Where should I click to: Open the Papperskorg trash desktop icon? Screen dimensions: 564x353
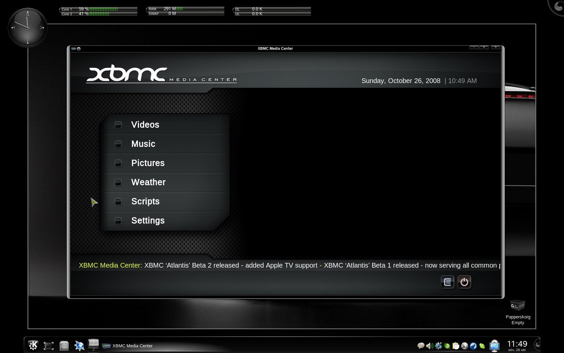[518, 312]
